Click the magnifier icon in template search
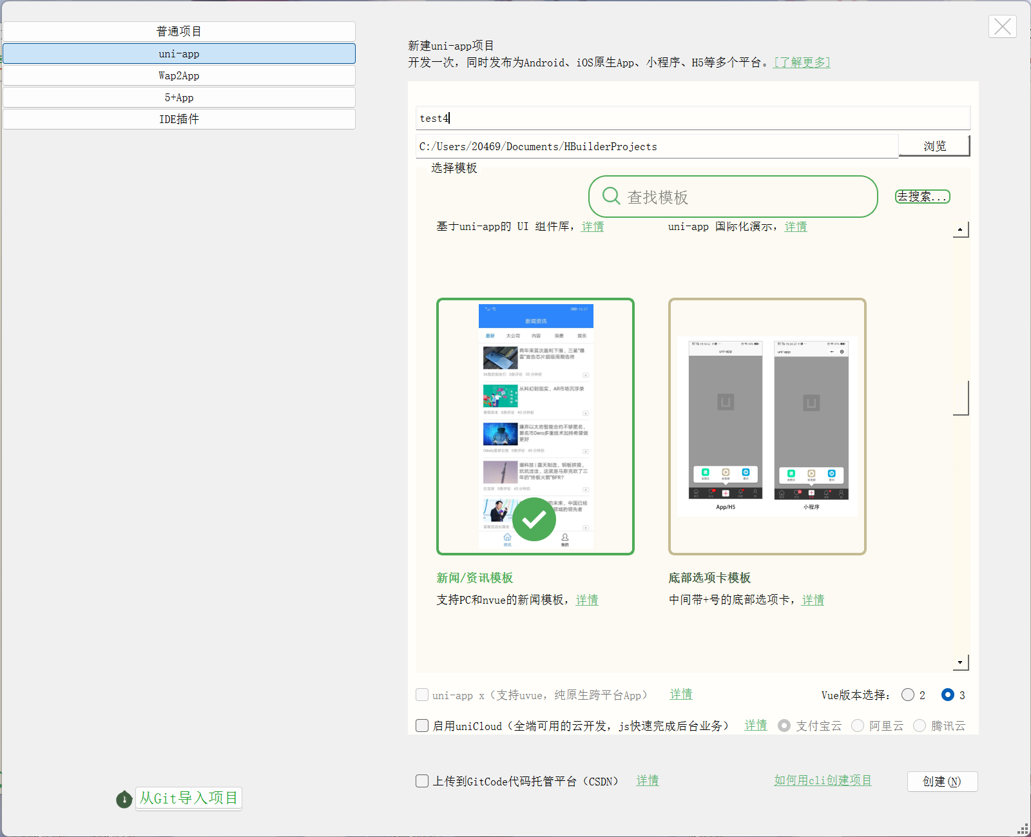Image resolution: width=1031 pixels, height=837 pixels. pos(611,196)
